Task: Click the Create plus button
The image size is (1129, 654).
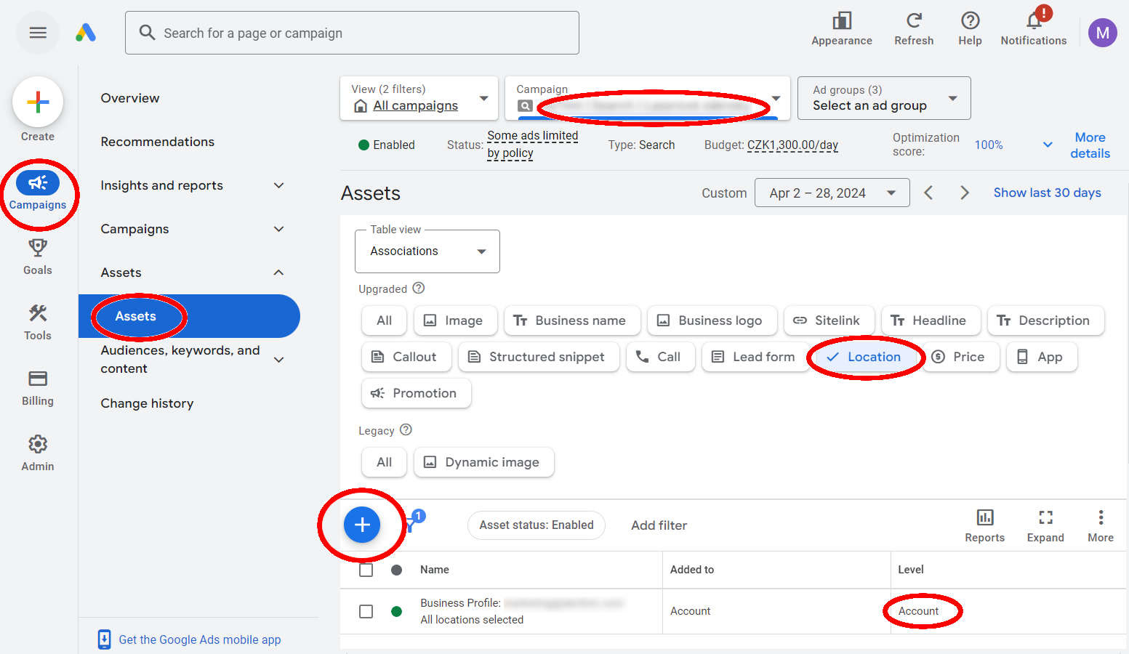Action: [x=38, y=102]
